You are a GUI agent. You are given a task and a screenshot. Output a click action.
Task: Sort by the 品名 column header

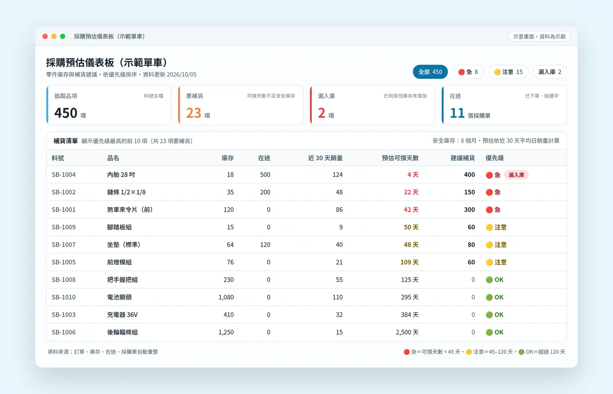tap(113, 158)
